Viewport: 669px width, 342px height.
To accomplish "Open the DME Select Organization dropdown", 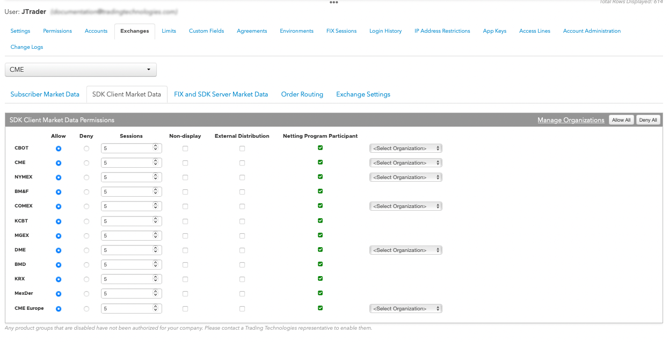I will [406, 250].
